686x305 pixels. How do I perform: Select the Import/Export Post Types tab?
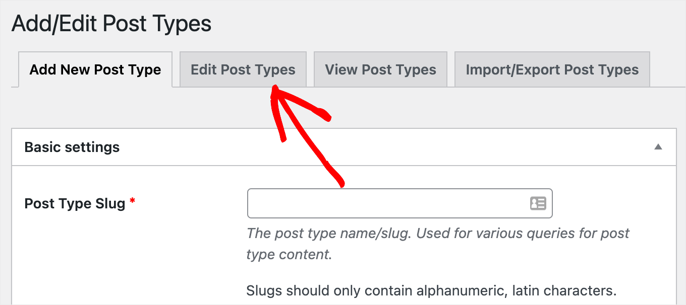(x=552, y=69)
